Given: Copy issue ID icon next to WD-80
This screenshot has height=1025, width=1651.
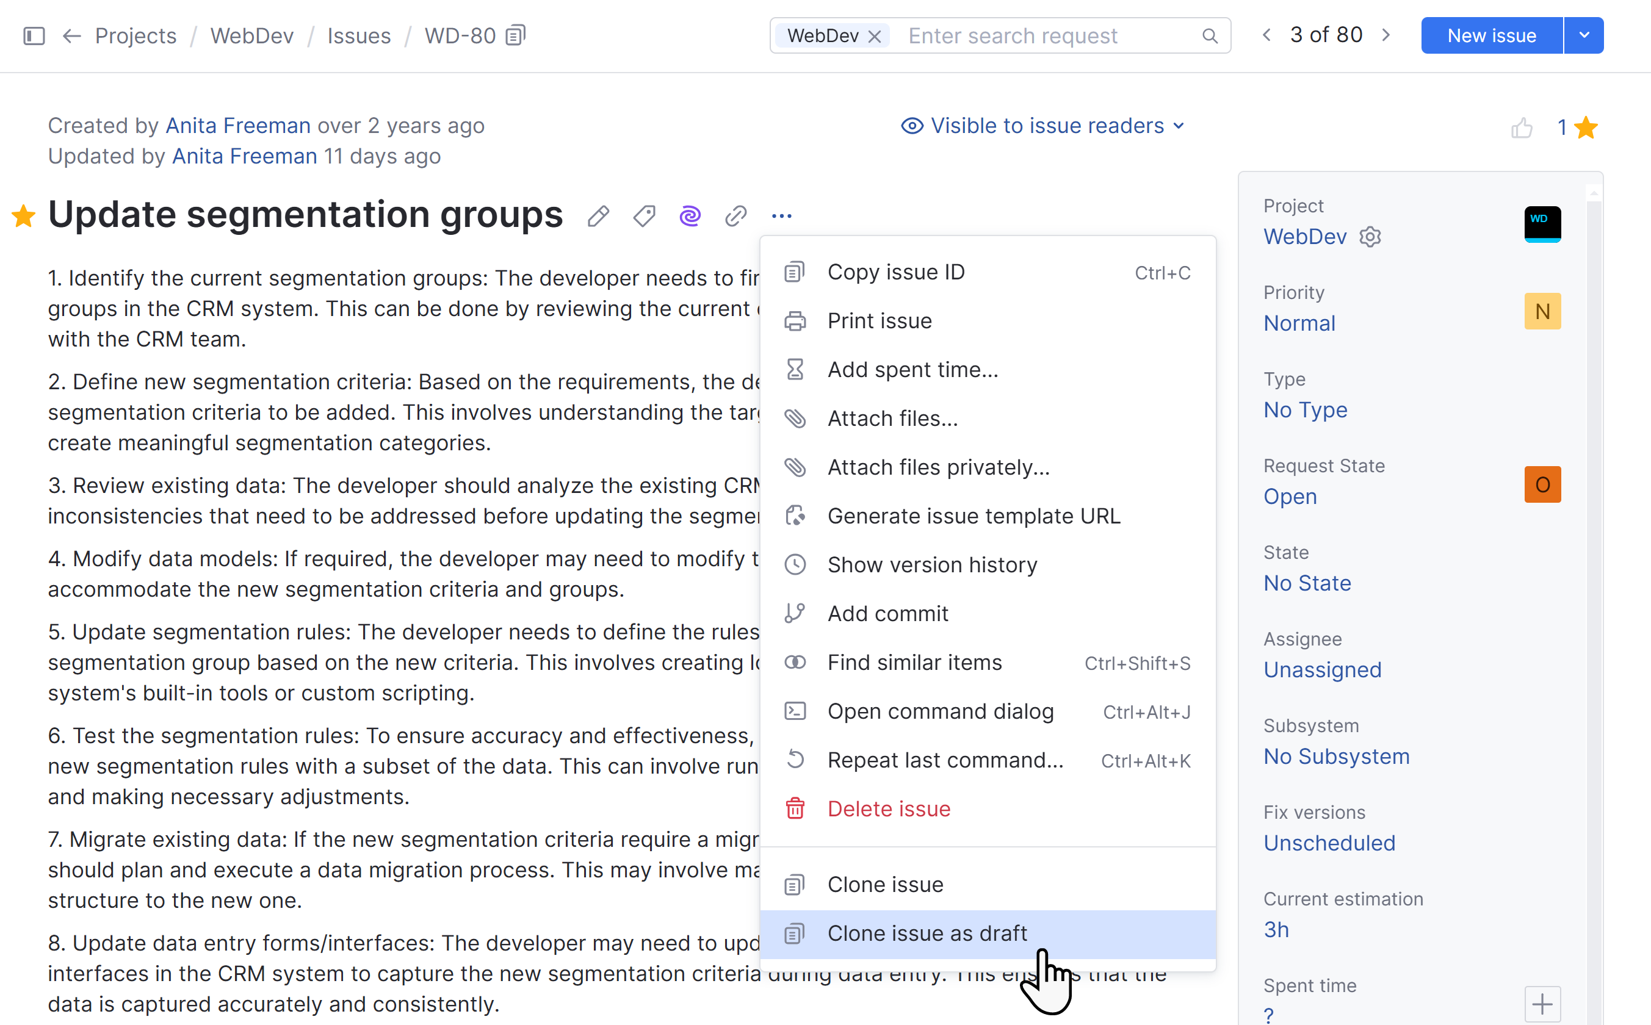Looking at the screenshot, I should pyautogui.click(x=515, y=35).
